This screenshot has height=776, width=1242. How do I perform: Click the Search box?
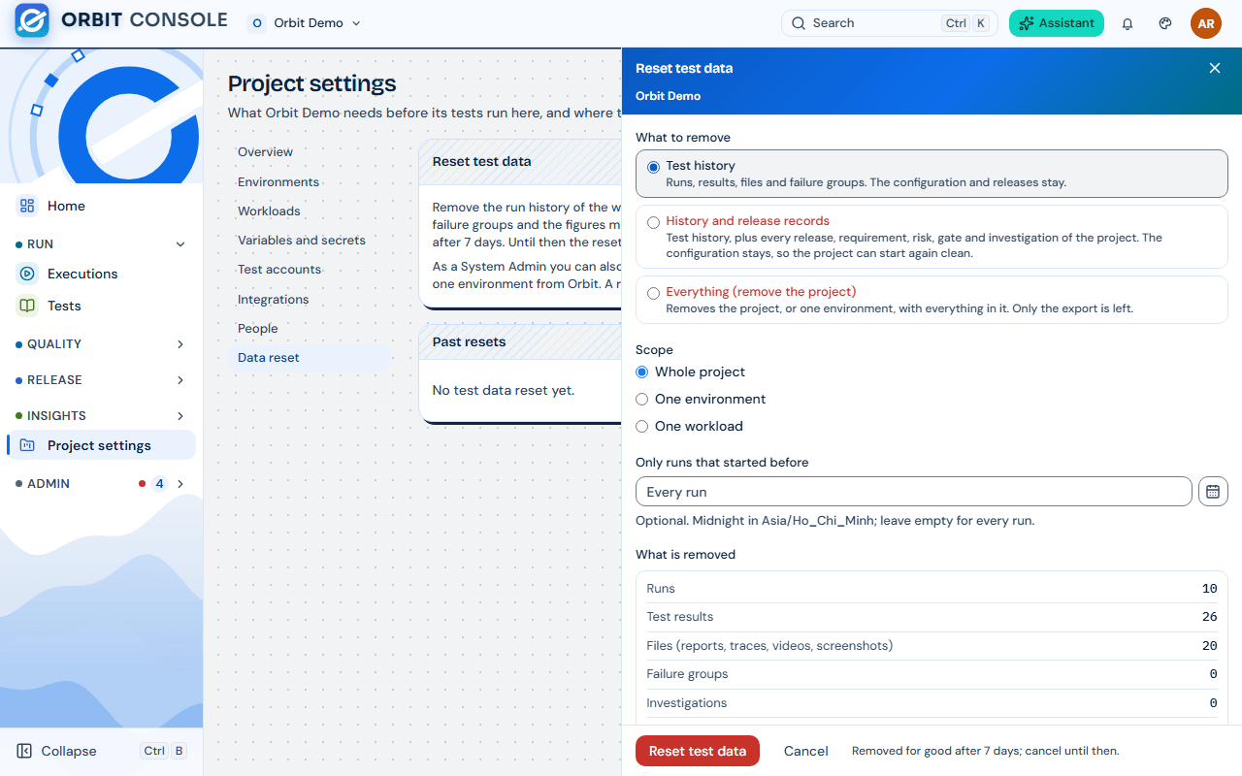890,23
